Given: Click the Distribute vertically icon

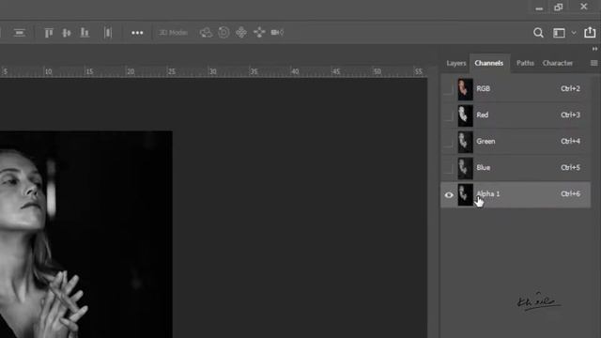Looking at the screenshot, I should click(x=108, y=33).
